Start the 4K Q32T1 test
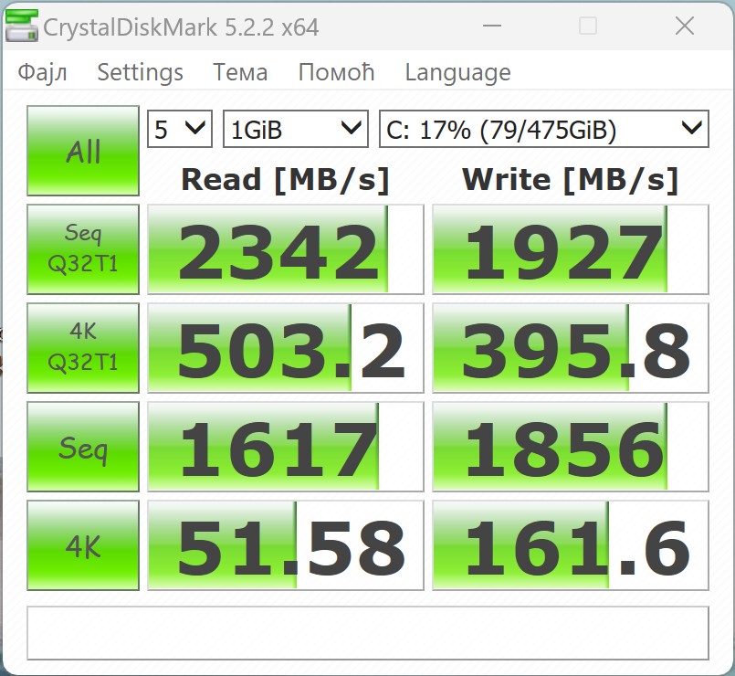This screenshot has width=735, height=676. point(83,348)
